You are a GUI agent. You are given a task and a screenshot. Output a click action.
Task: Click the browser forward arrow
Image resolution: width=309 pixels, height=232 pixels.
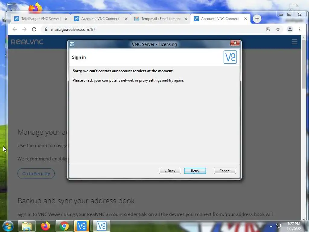(24, 29)
